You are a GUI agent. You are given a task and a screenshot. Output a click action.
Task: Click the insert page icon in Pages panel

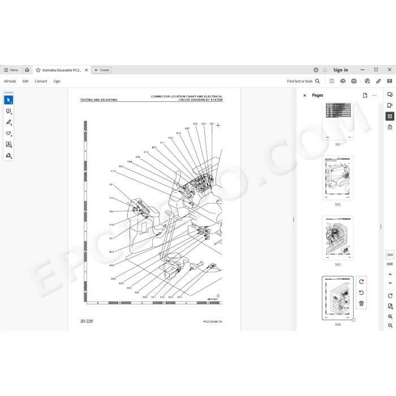pyautogui.click(x=365, y=95)
